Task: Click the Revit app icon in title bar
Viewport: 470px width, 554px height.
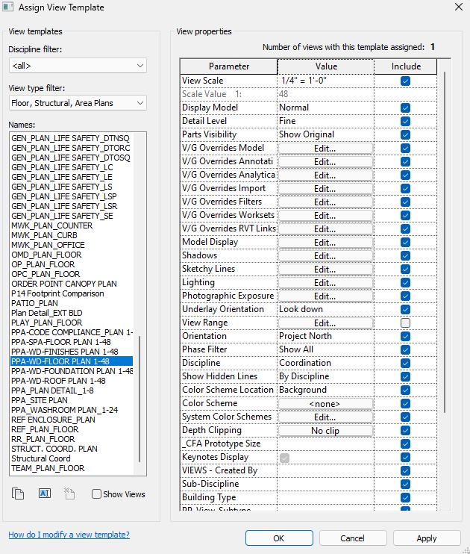Action: [x=7, y=7]
